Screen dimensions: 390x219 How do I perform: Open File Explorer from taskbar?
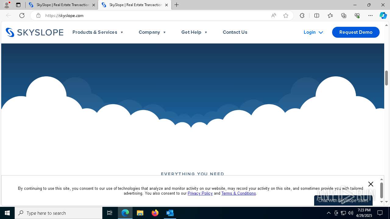coord(140,213)
